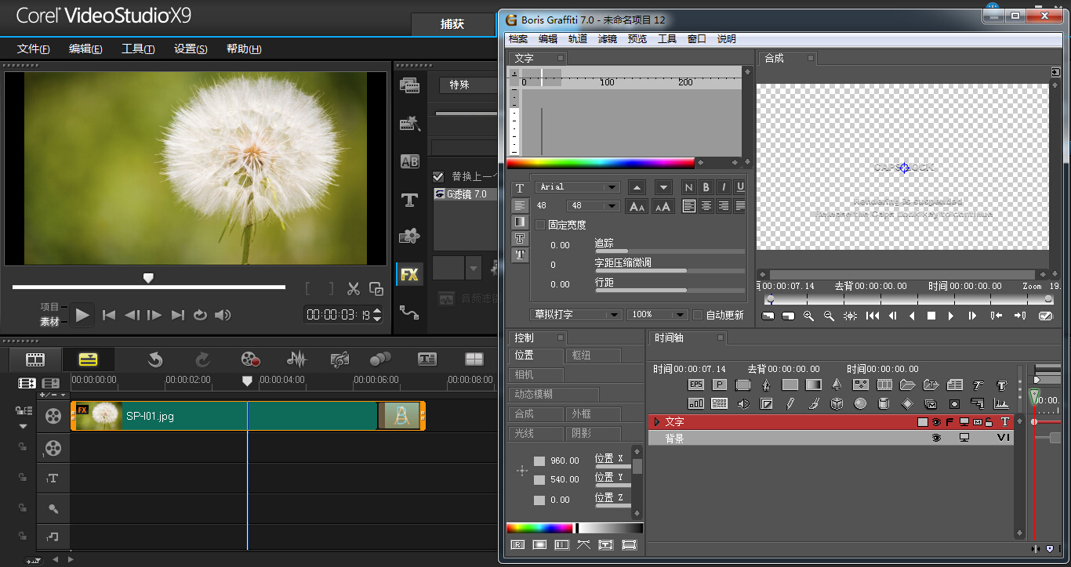The width and height of the screenshot is (1071, 567).
Task: Click the 3D cube icon in Graffiti timeline
Action: tap(837, 404)
